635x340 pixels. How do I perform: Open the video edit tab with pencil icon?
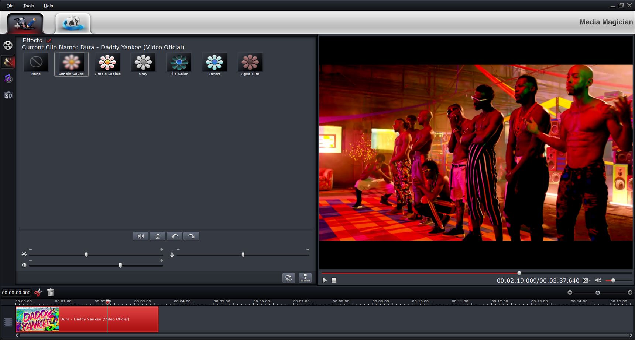click(25, 24)
